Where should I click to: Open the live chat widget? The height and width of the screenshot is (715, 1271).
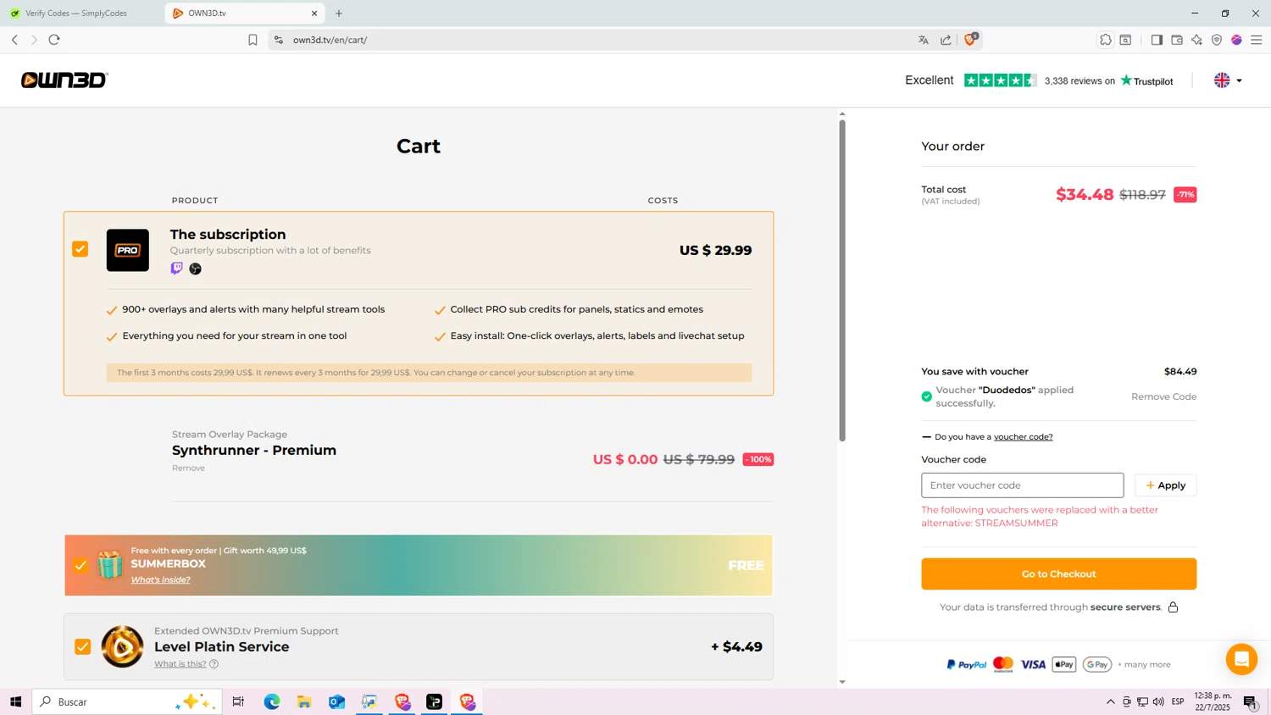pos(1241,659)
